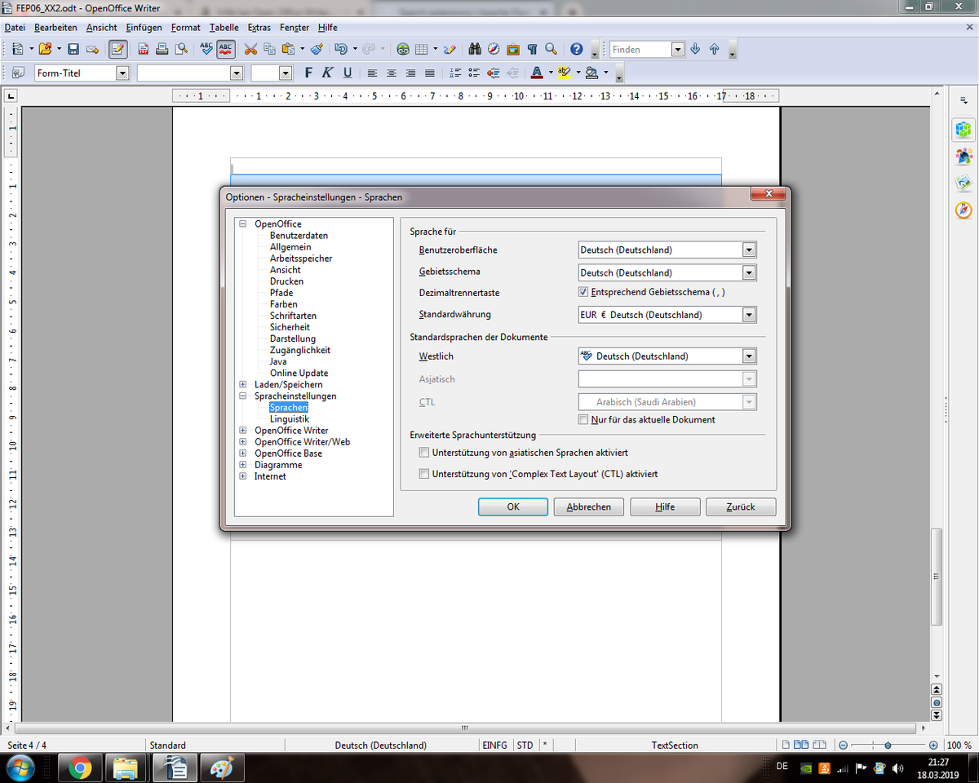This screenshot has height=783, width=979.
Task: Open sidebar Properties panel icon
Action: tap(963, 129)
